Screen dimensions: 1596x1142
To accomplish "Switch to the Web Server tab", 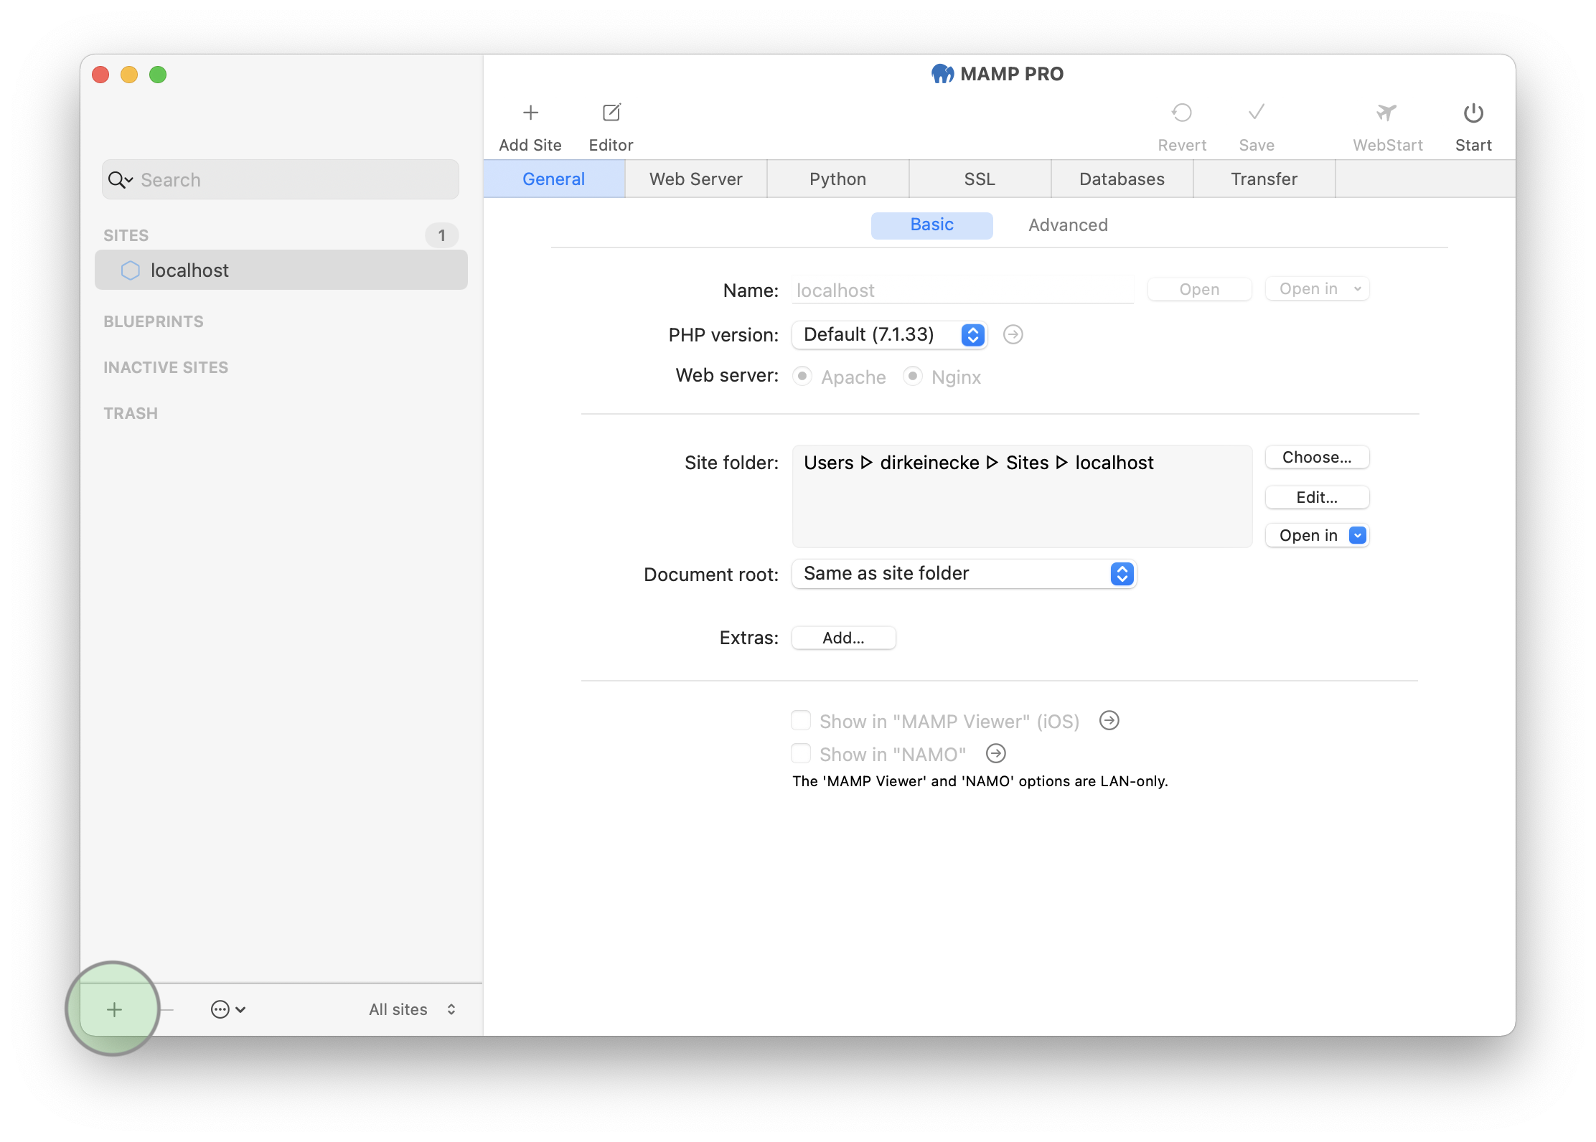I will pos(695,179).
